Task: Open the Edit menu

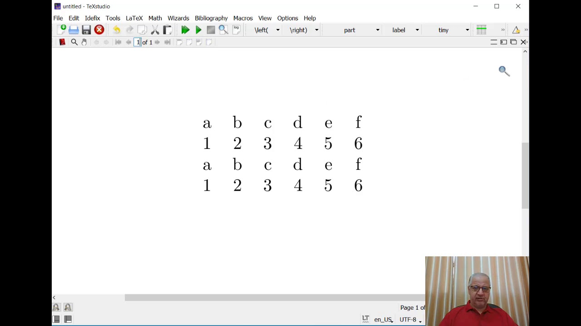Action: (x=74, y=18)
